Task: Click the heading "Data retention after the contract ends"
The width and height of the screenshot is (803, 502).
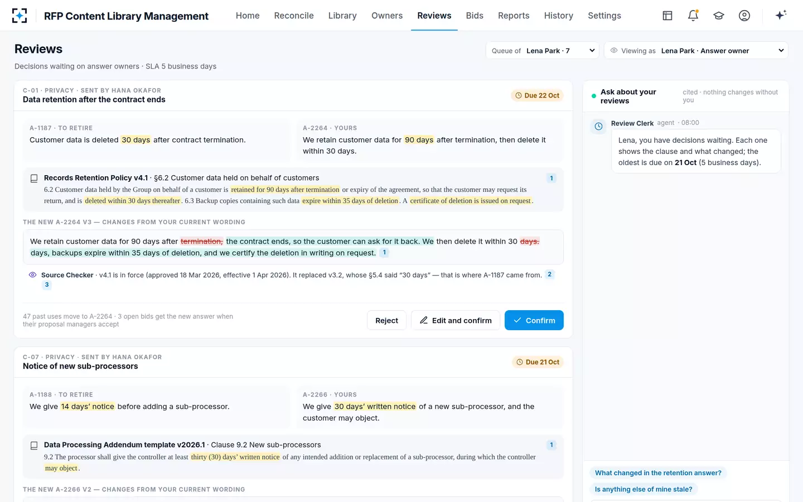Action: pos(94,100)
